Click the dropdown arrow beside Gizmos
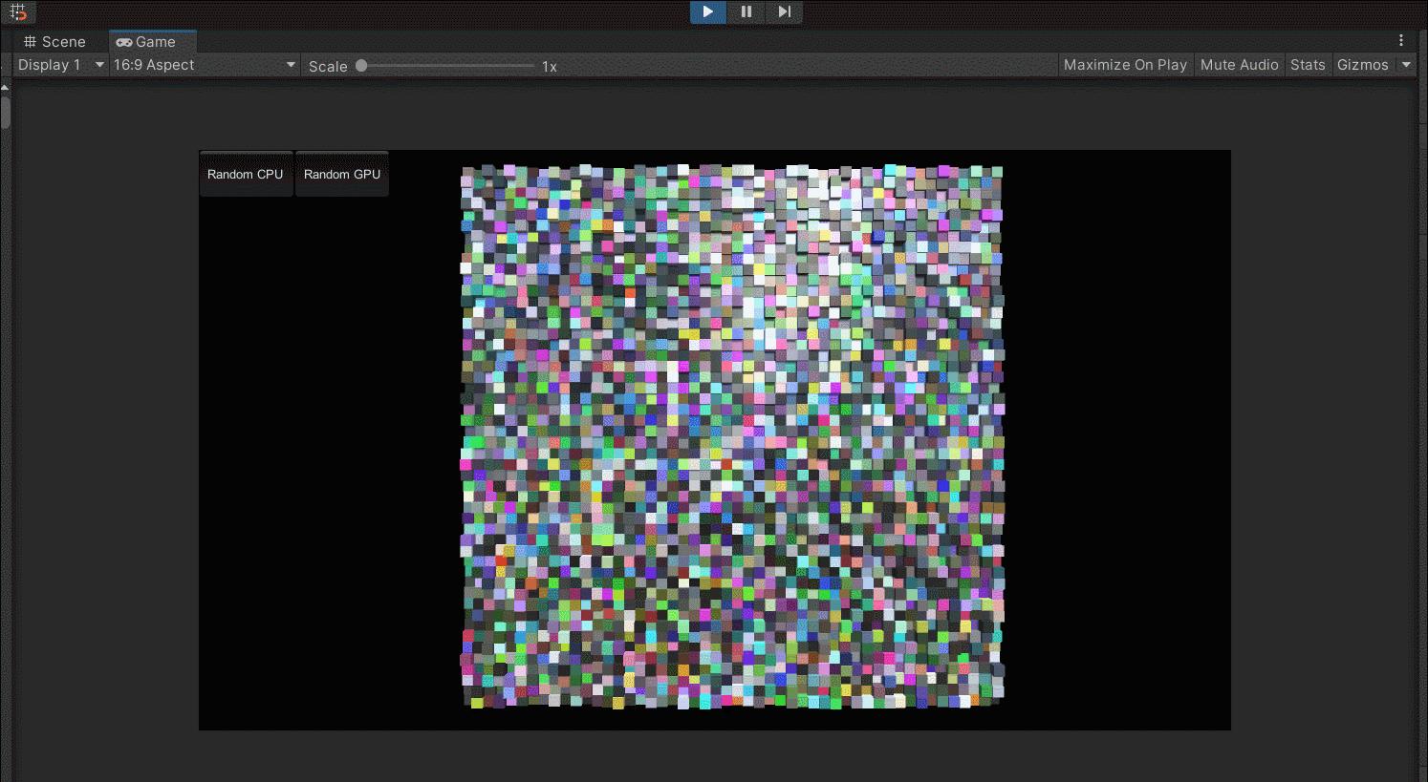 click(1406, 64)
